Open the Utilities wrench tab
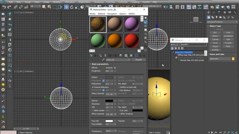 tap(235, 12)
